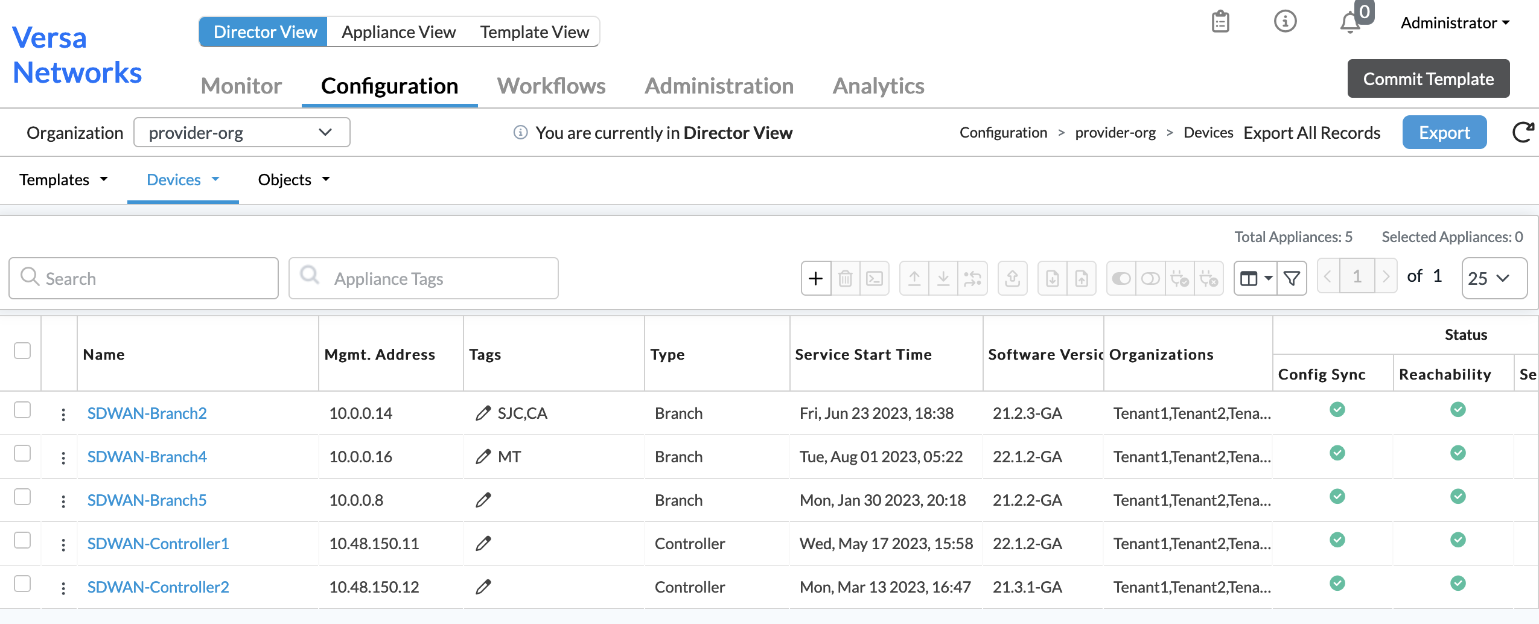Open three-dot menu for SDWAN-Controller1
Viewport: 1539px width, 624px height.
tap(63, 544)
